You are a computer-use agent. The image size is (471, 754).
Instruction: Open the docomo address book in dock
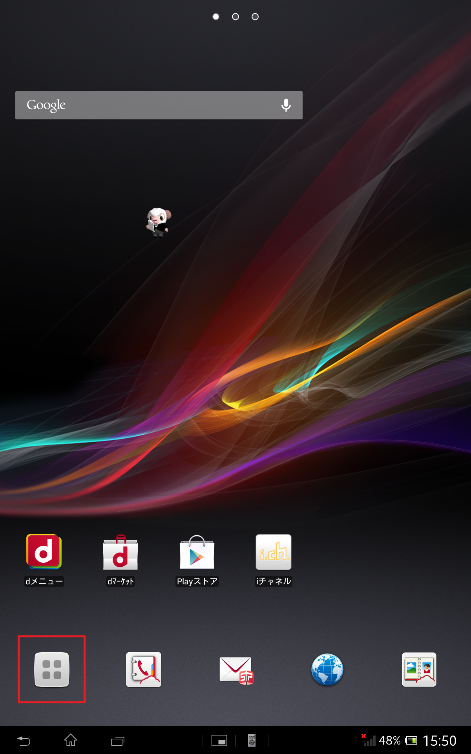point(419,669)
